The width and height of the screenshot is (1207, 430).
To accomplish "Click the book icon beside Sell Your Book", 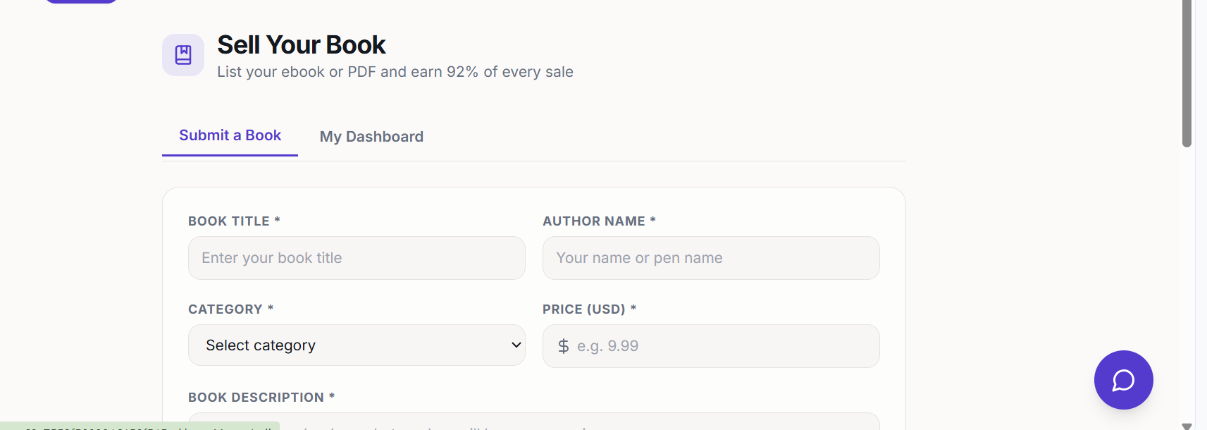I will pyautogui.click(x=183, y=55).
